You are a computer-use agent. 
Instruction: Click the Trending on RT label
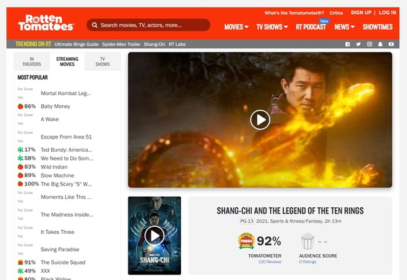click(33, 44)
